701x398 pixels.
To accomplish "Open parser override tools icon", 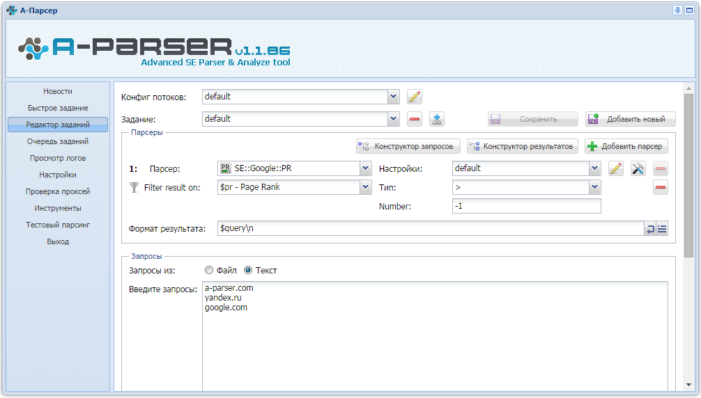I will pos(638,168).
